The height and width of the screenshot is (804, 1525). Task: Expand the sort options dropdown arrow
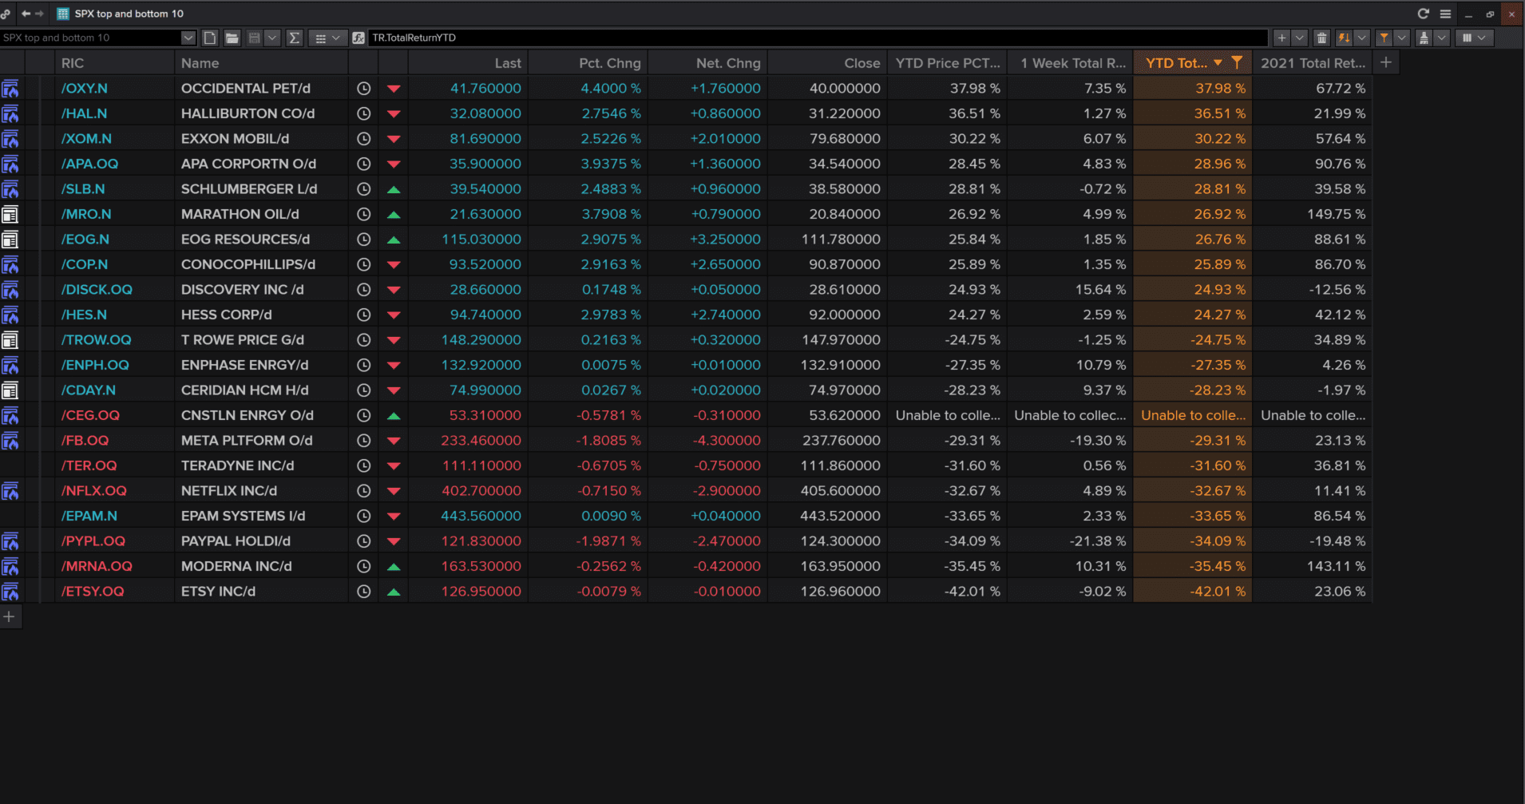tap(1362, 38)
